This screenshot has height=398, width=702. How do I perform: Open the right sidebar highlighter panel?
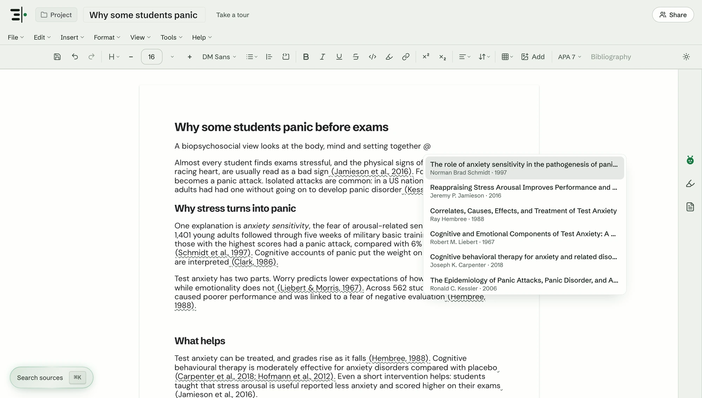(x=690, y=183)
